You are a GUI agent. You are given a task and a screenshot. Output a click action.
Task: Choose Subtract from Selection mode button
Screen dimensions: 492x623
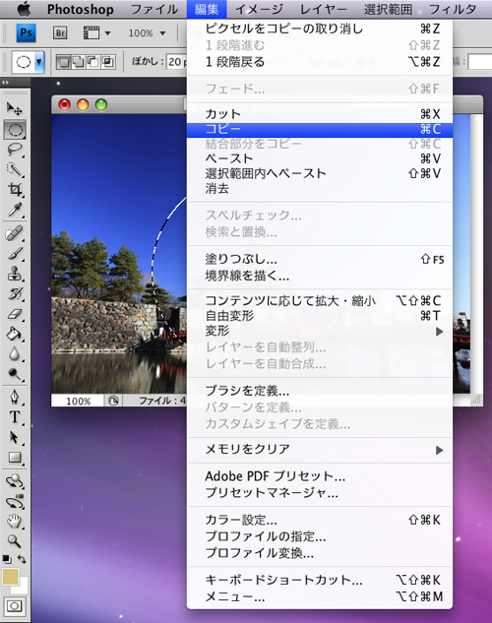coord(93,62)
